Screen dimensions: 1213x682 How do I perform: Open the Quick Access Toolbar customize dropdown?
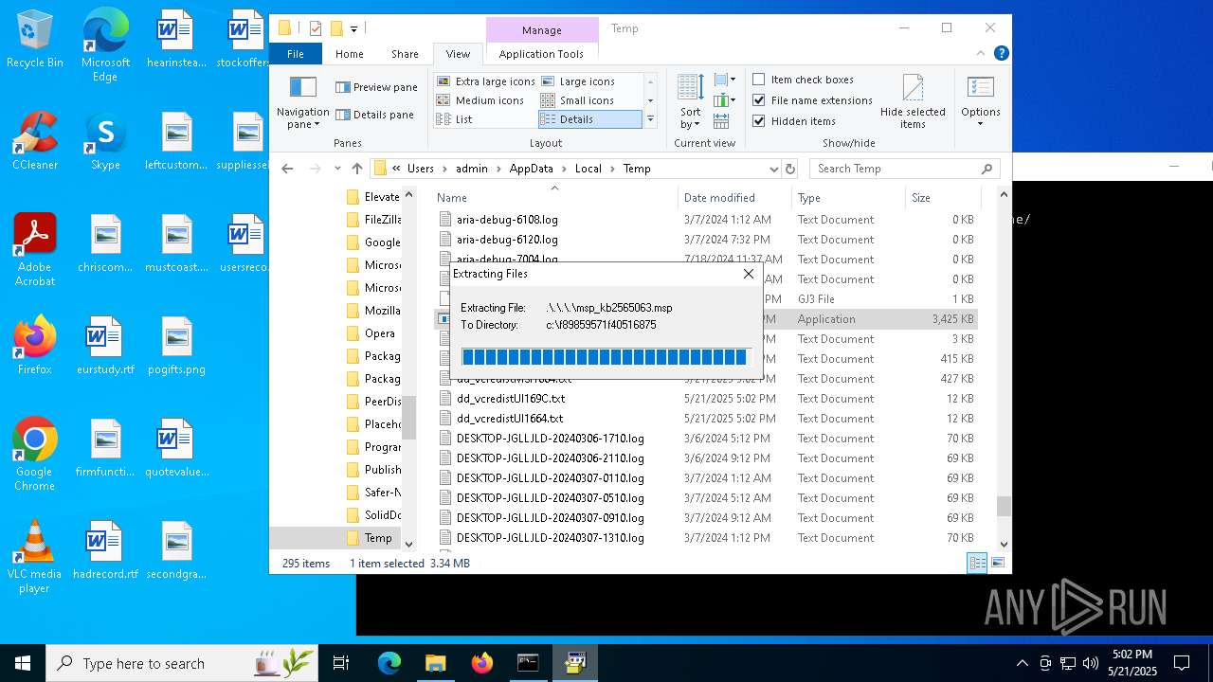(x=353, y=29)
